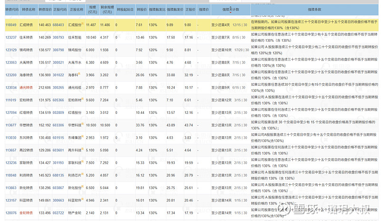Open stock code link 300798
This screenshot has height=221, width=381.
[x=58, y=50]
